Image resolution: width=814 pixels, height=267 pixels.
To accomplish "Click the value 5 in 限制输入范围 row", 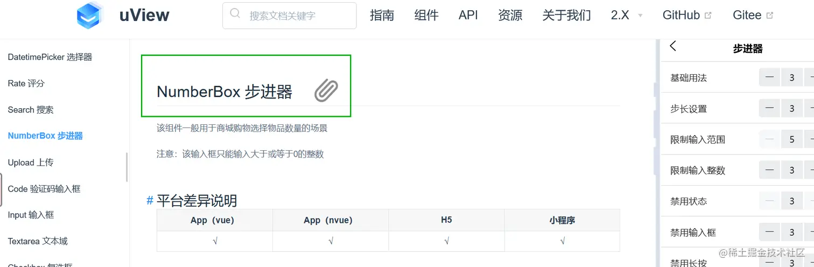I will pos(792,139).
